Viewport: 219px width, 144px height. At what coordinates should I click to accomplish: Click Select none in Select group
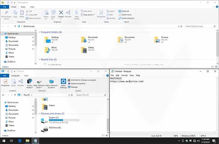tap(125, 15)
